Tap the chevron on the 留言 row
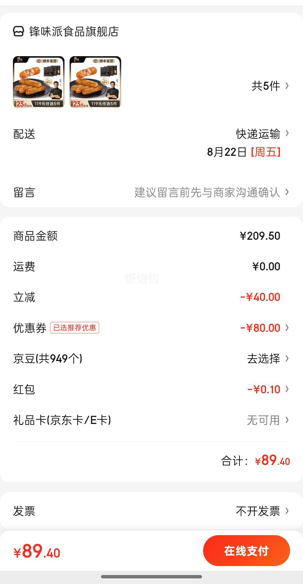 [x=287, y=192]
